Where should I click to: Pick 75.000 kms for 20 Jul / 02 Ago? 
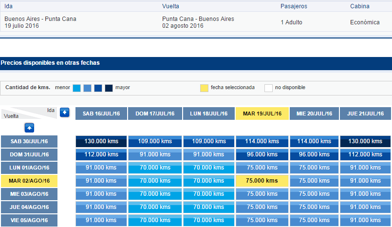pos(314,181)
